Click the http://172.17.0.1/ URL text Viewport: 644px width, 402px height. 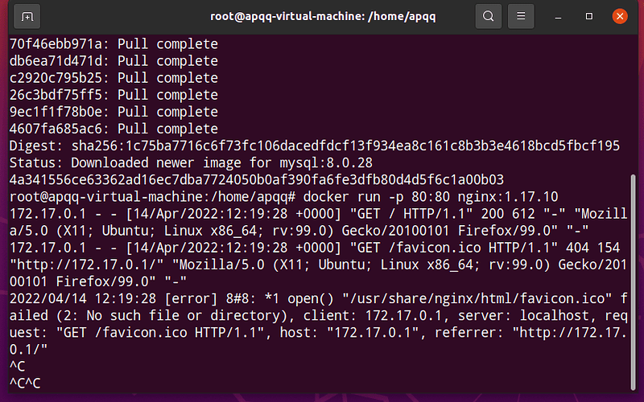pyautogui.click(x=87, y=265)
